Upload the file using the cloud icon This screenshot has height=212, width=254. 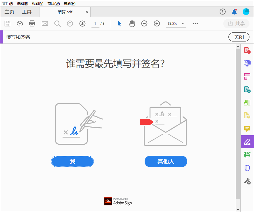click(20, 24)
